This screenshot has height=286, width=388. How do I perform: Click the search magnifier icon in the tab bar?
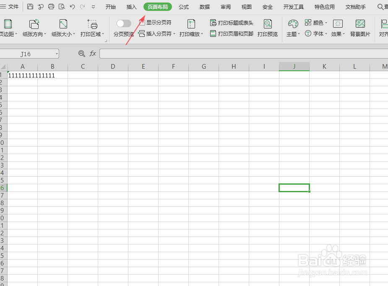click(x=380, y=7)
